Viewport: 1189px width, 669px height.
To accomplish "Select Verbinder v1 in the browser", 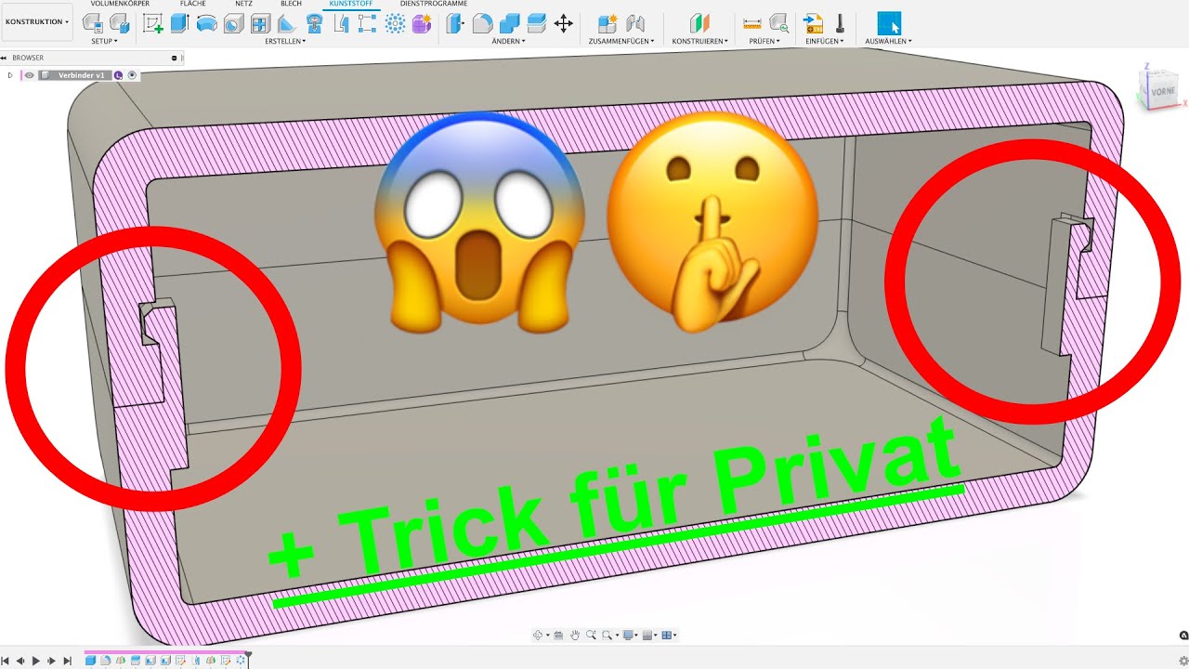I will click(81, 75).
